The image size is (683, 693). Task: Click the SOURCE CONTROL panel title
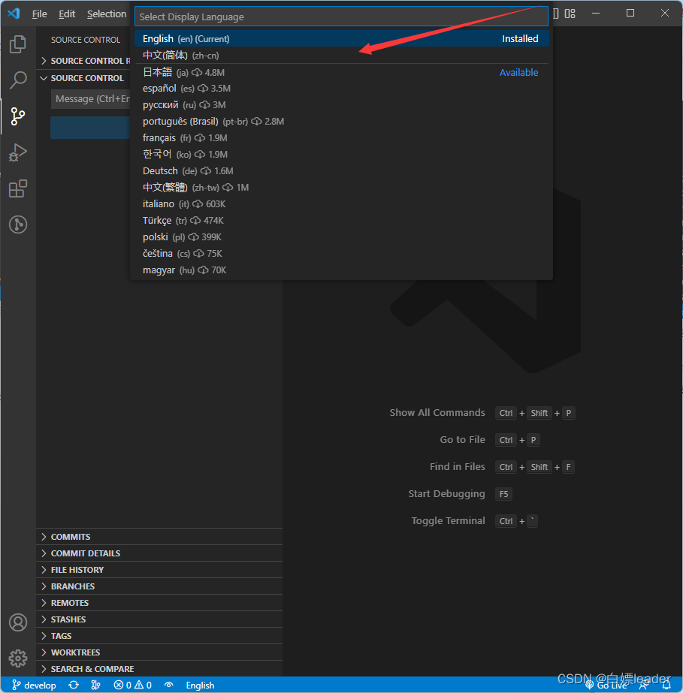86,40
